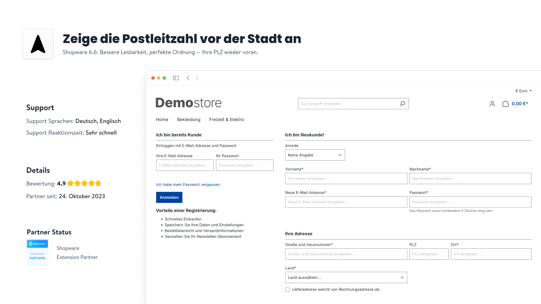Click 'Bestellübersicht und Versandinformationen' item
This screenshot has height=304, width=541.
[x=204, y=231]
